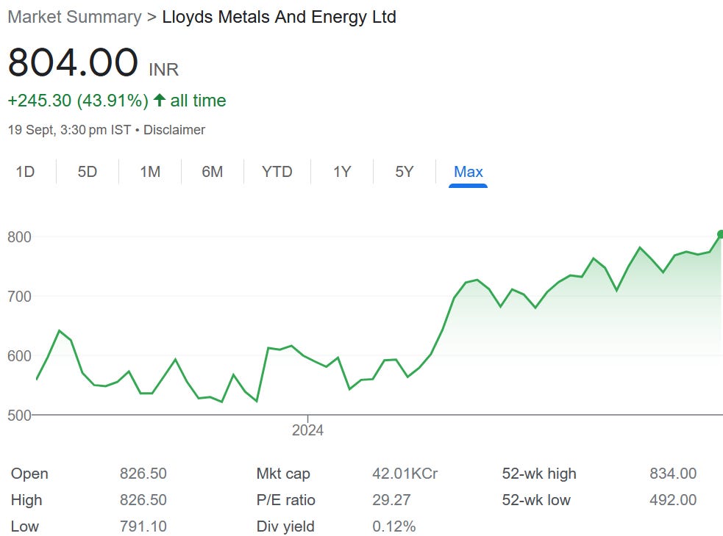Click the +245.30 (43.91%) change text
723x536 pixels.
coord(78,101)
